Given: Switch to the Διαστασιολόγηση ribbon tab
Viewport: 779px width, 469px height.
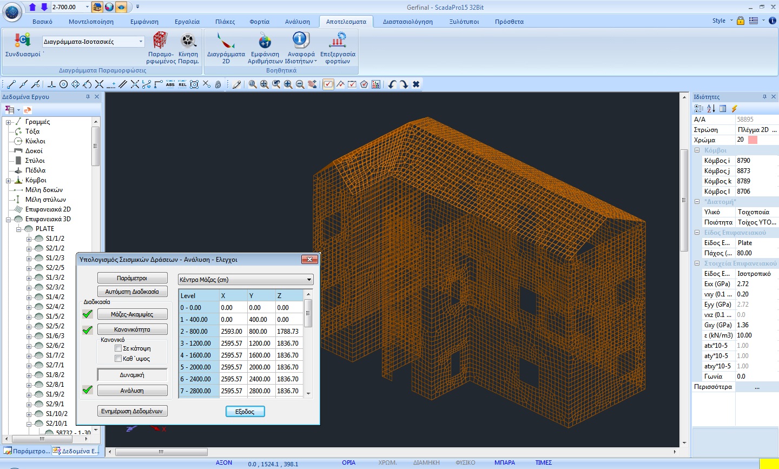Looking at the screenshot, I should pos(408,22).
